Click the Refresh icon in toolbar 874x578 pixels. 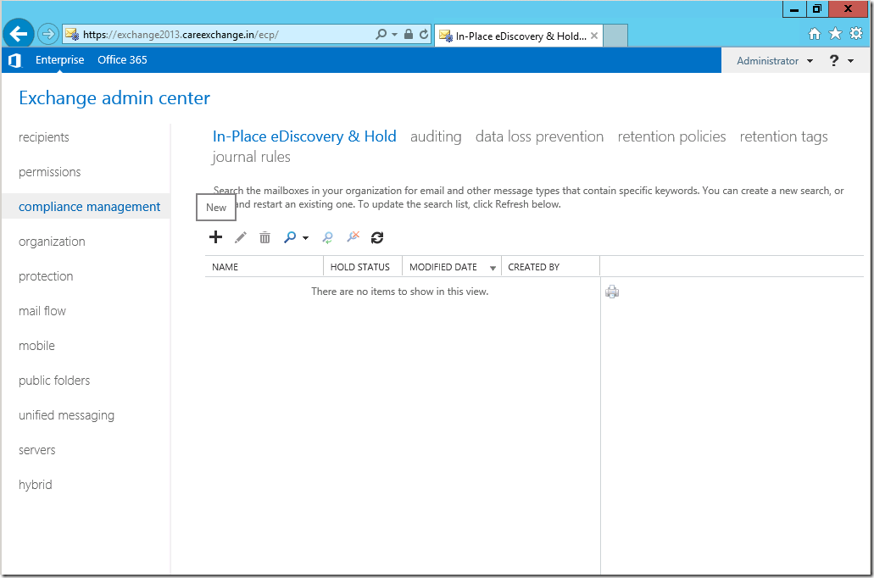tap(377, 238)
